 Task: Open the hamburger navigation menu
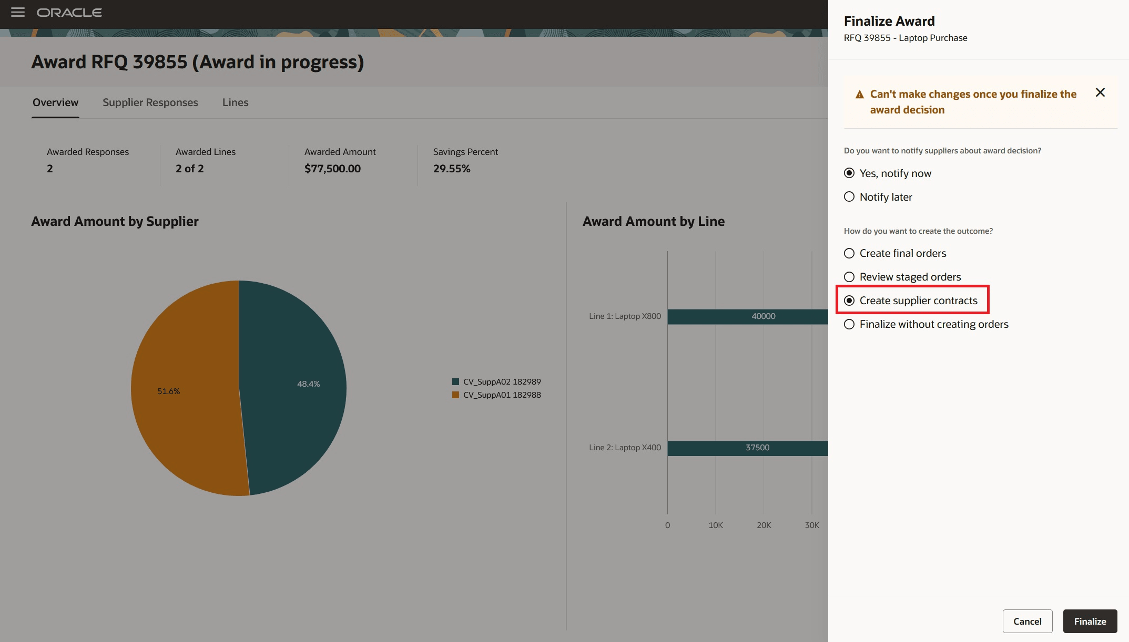tap(18, 12)
